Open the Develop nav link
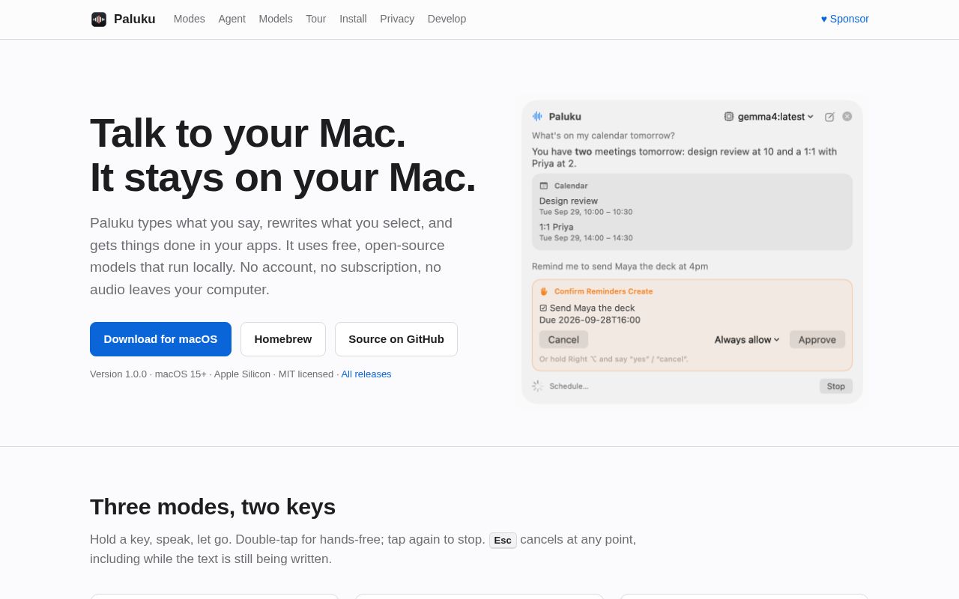Image resolution: width=959 pixels, height=599 pixels. tap(447, 19)
